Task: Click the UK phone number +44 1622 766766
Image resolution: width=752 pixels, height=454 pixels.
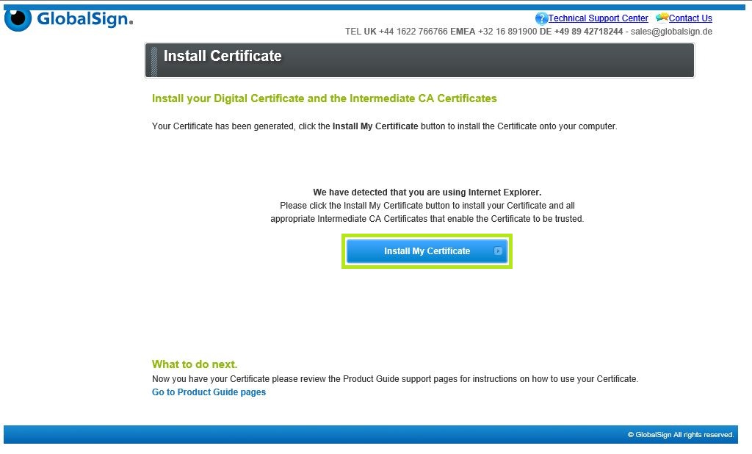Action: click(x=413, y=32)
